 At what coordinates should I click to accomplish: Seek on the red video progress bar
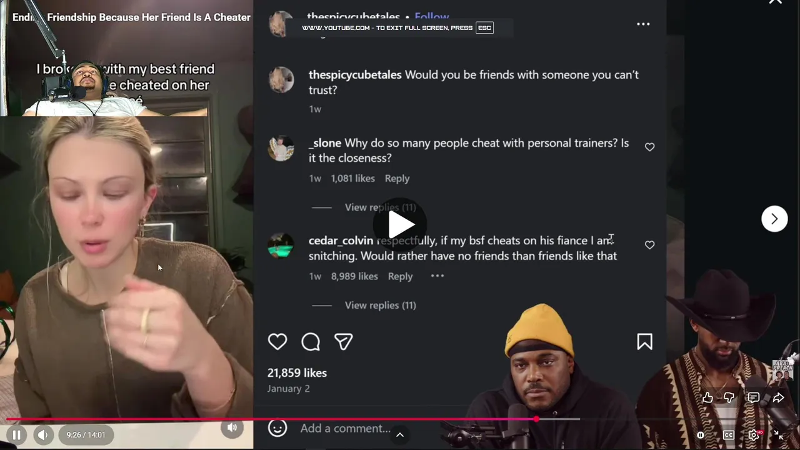click(x=400, y=419)
